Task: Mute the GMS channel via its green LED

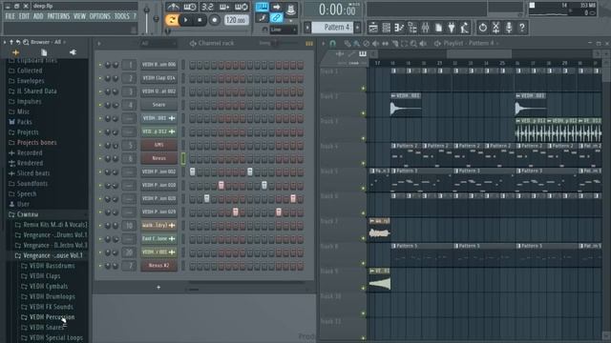Action: [x=100, y=146]
